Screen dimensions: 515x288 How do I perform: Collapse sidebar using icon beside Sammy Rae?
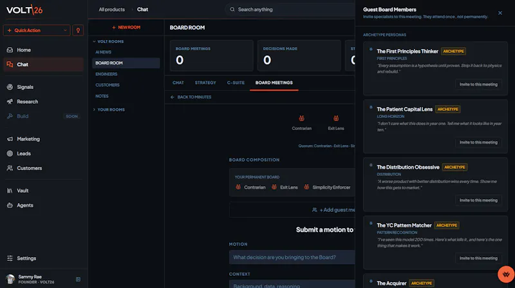78,279
